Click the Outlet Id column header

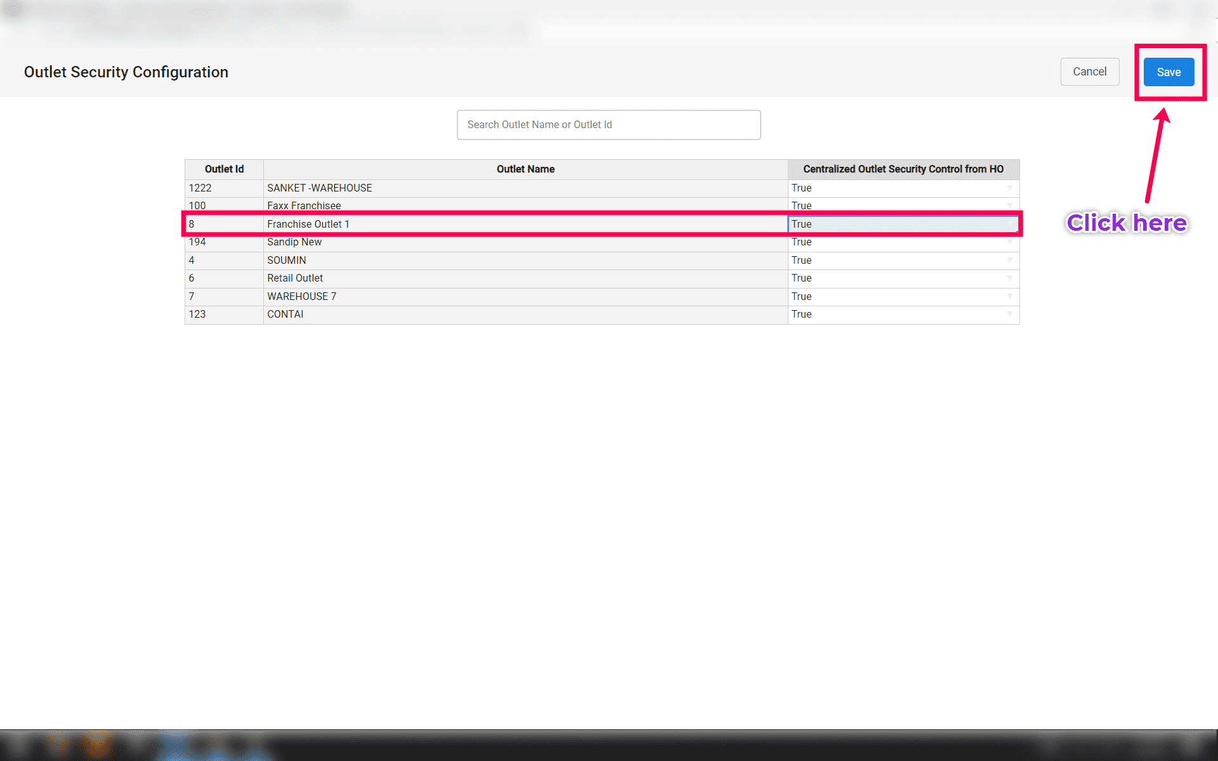(224, 169)
